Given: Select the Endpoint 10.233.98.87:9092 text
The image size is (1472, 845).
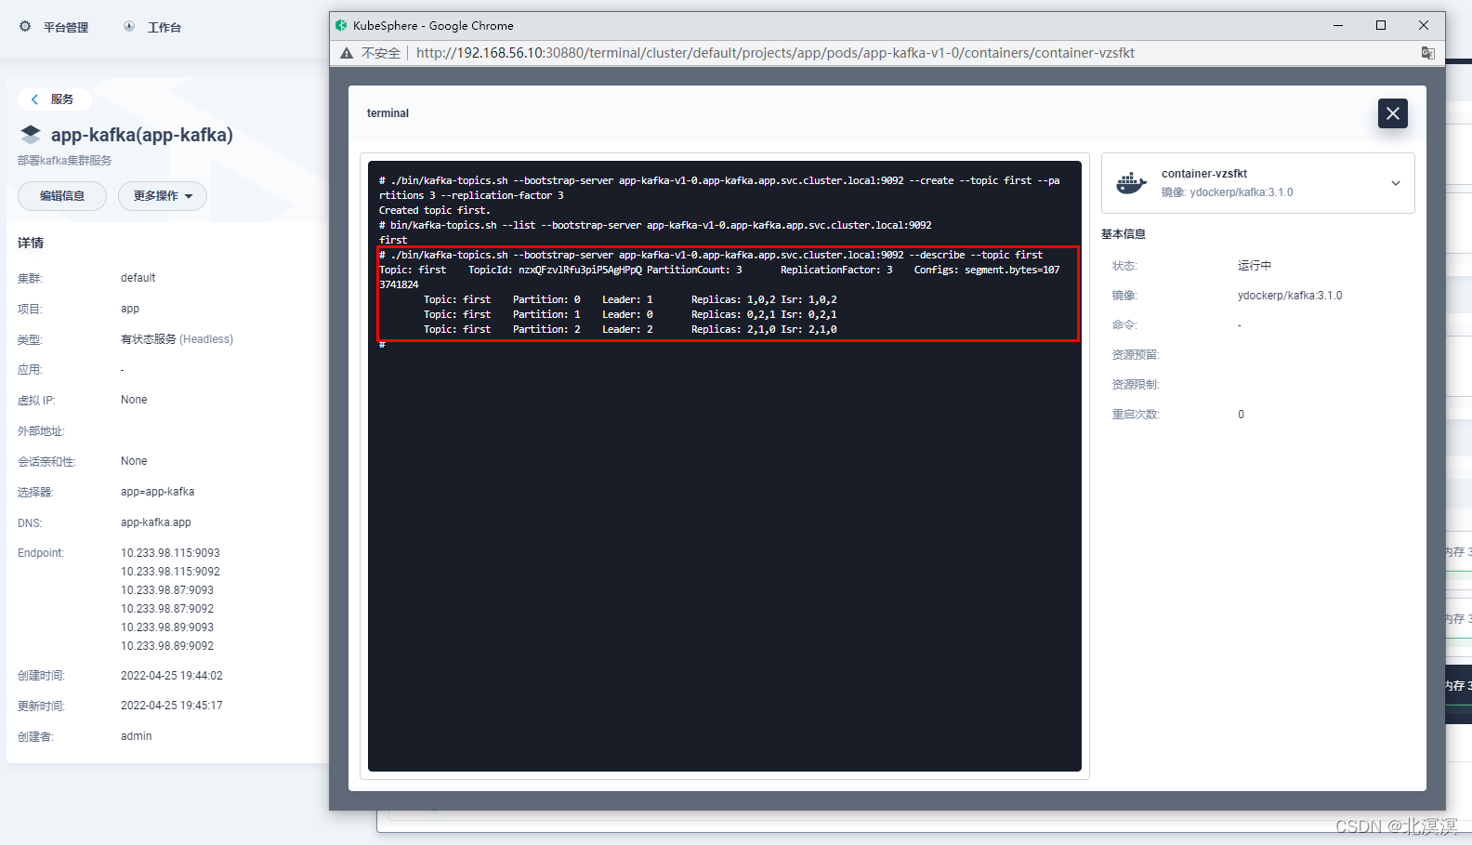Looking at the screenshot, I should [x=167, y=609].
